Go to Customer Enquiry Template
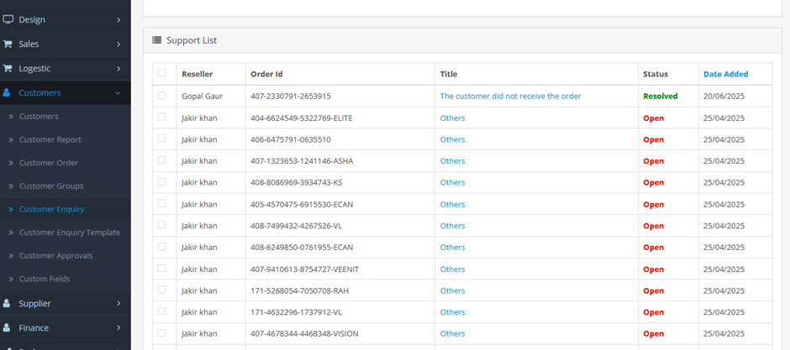The image size is (790, 350). coord(69,232)
